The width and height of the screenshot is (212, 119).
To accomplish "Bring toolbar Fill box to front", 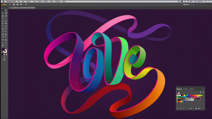I will pyautogui.click(x=3, y=49).
